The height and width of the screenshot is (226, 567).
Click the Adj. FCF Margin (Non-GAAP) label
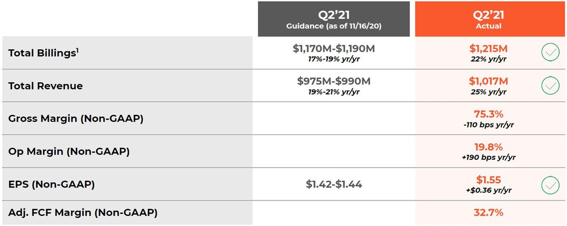[x=83, y=212]
